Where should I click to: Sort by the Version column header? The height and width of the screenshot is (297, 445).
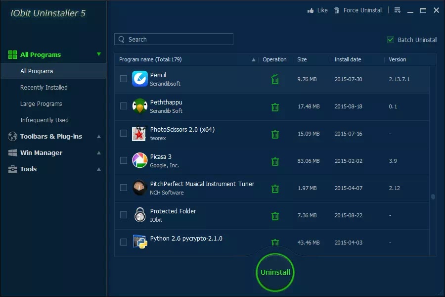coord(398,59)
